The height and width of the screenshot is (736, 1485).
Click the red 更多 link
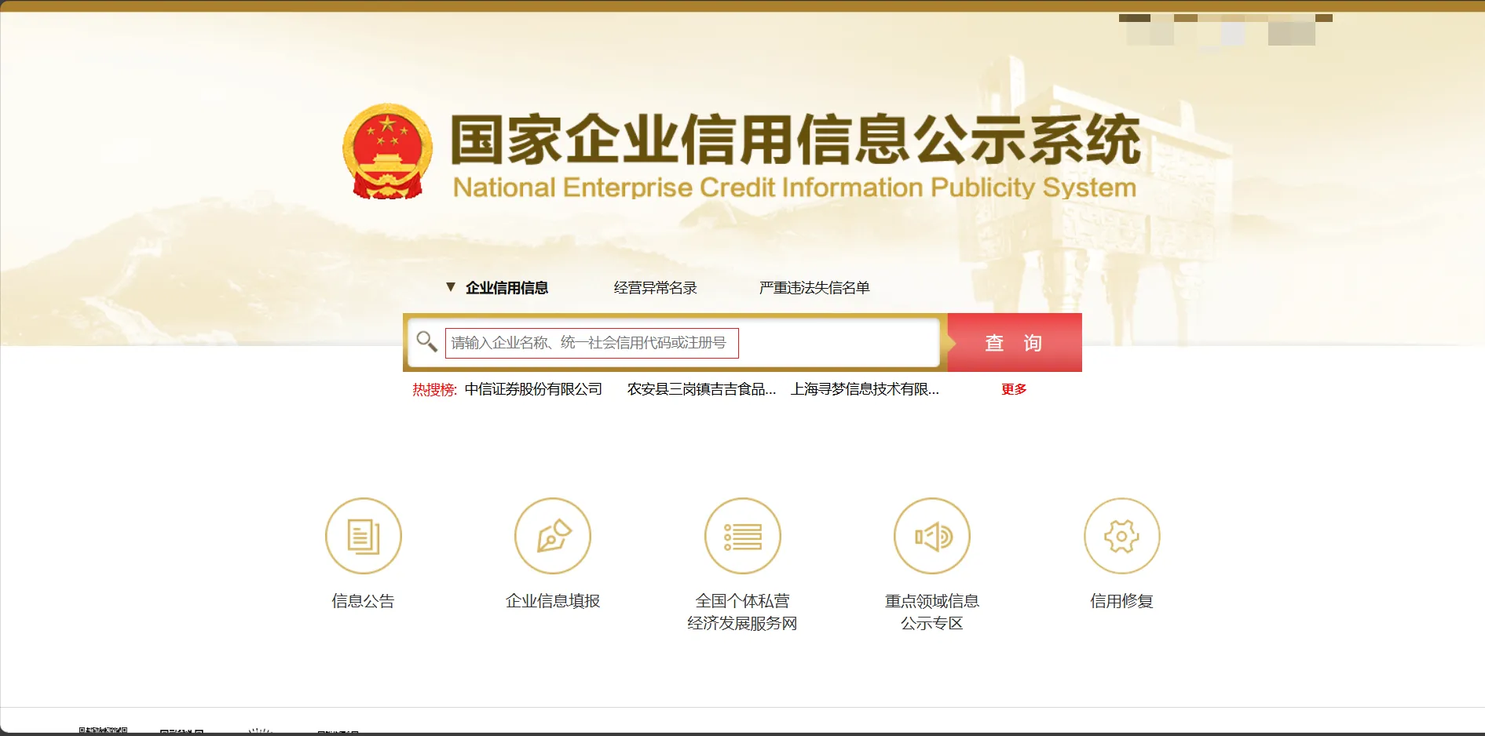point(1014,389)
